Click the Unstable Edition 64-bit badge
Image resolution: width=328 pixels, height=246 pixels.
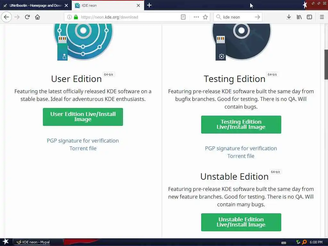275,172
